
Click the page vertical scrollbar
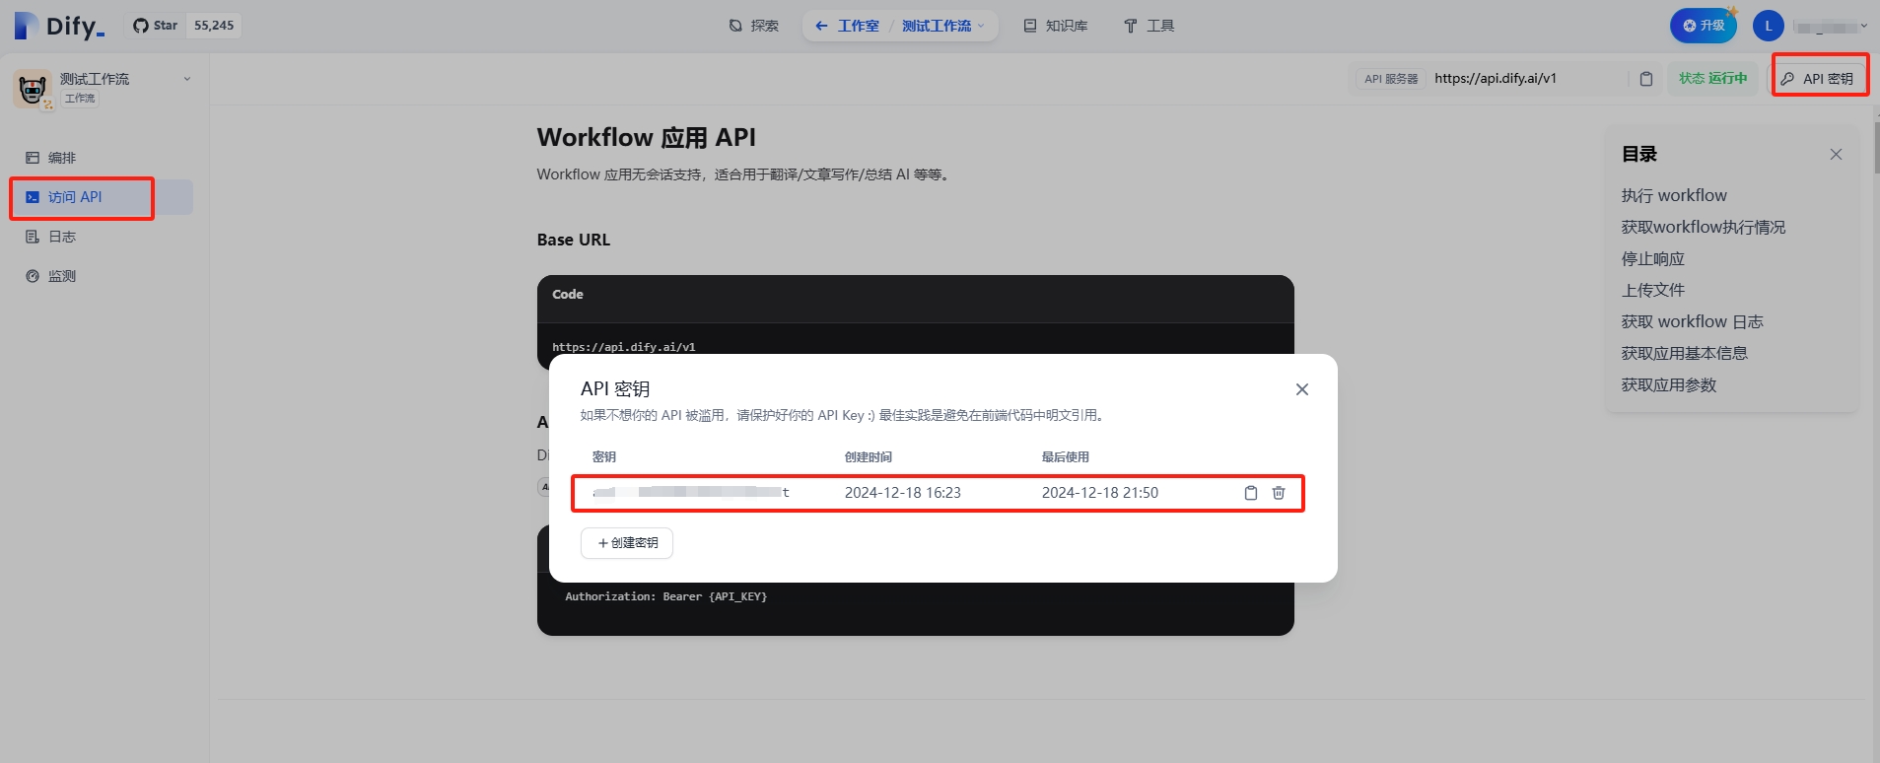coord(1875,148)
